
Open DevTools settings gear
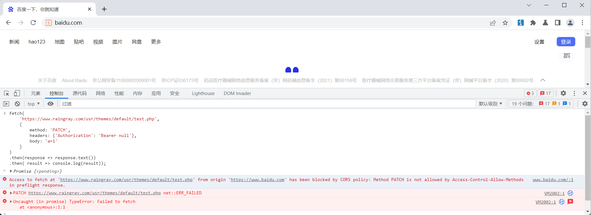click(x=563, y=93)
